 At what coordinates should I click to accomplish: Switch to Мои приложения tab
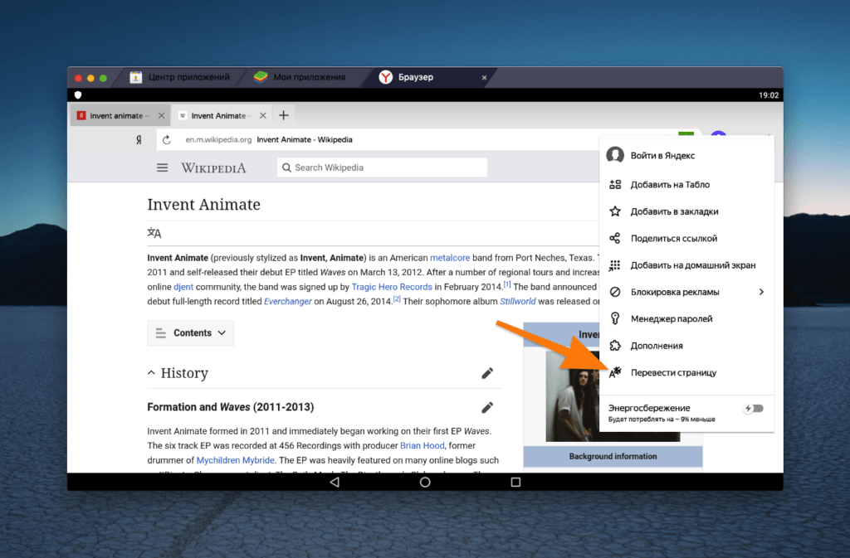tap(304, 77)
